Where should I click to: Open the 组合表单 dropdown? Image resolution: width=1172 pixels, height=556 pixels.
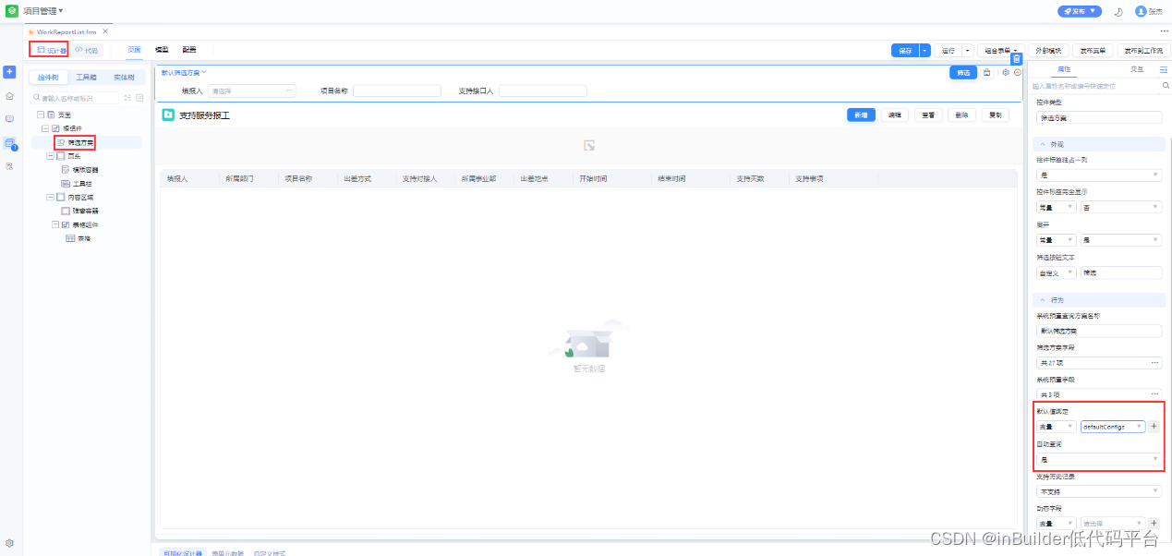click(1000, 51)
